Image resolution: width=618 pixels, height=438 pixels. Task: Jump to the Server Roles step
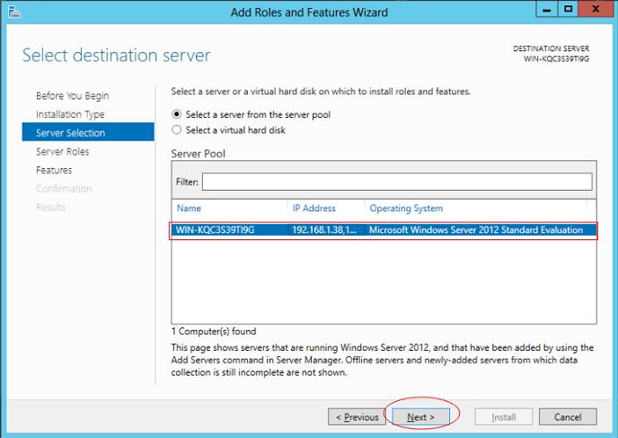pos(62,151)
